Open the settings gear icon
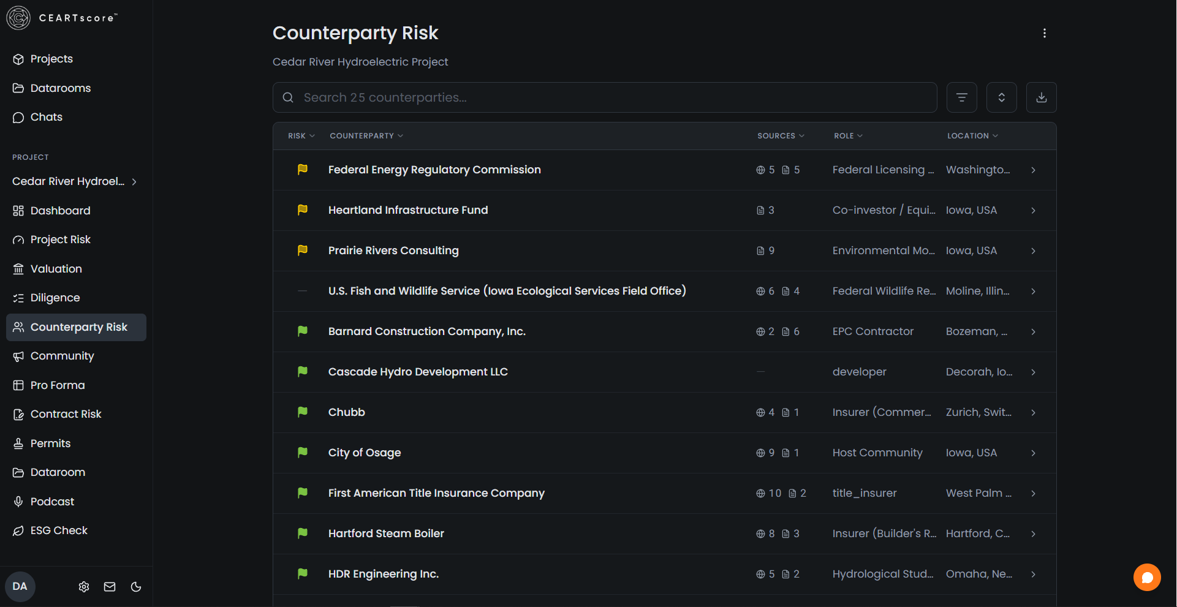The image size is (1177, 607). coord(84,587)
